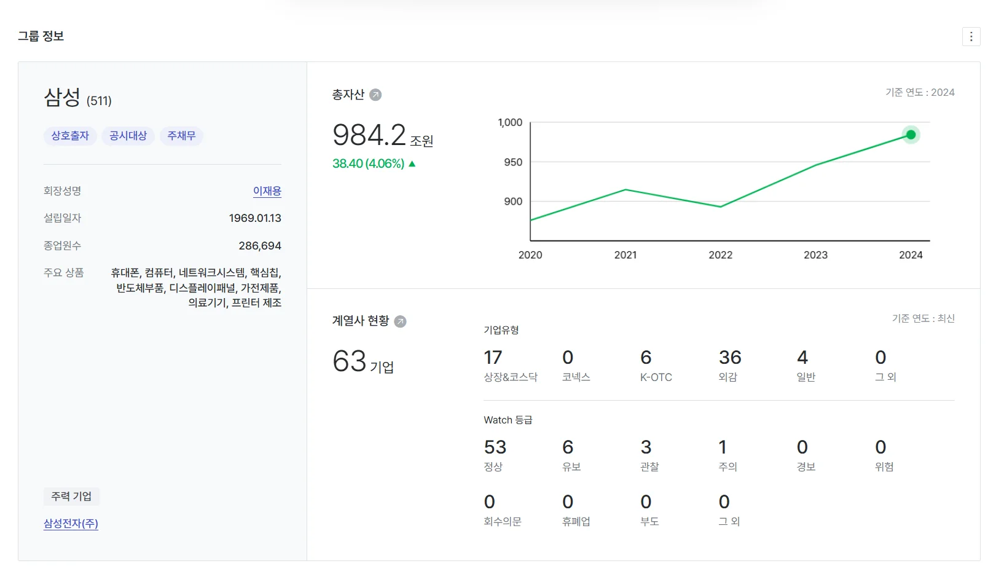This screenshot has width=996, height=574.
Task: Click the 63 기업 total affiliates figure
Action: coord(350,361)
